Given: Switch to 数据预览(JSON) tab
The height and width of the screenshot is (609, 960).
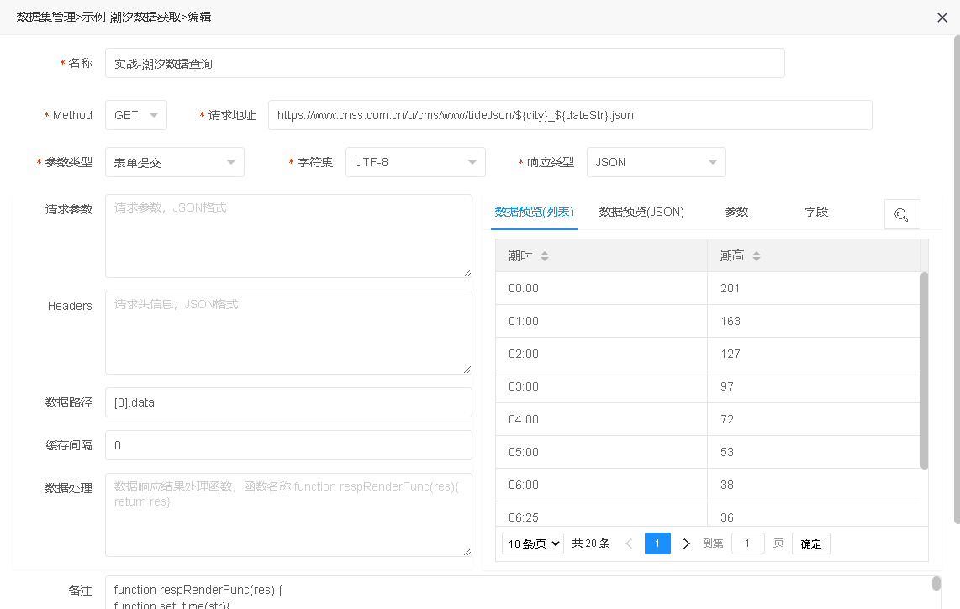Looking at the screenshot, I should [x=641, y=212].
